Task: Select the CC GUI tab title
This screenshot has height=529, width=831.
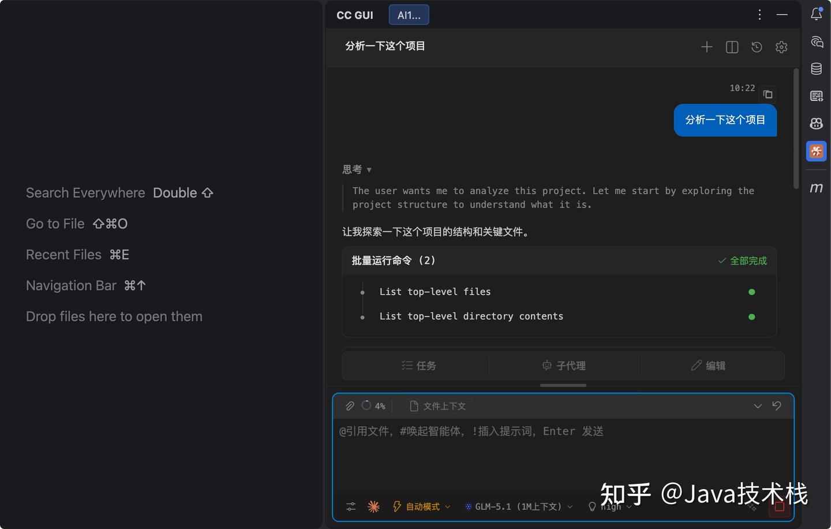Action: tap(355, 15)
